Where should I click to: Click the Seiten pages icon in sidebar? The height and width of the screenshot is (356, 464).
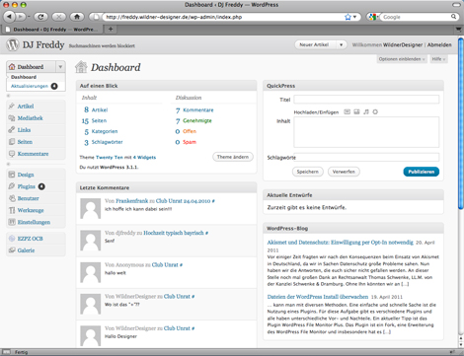(x=12, y=142)
